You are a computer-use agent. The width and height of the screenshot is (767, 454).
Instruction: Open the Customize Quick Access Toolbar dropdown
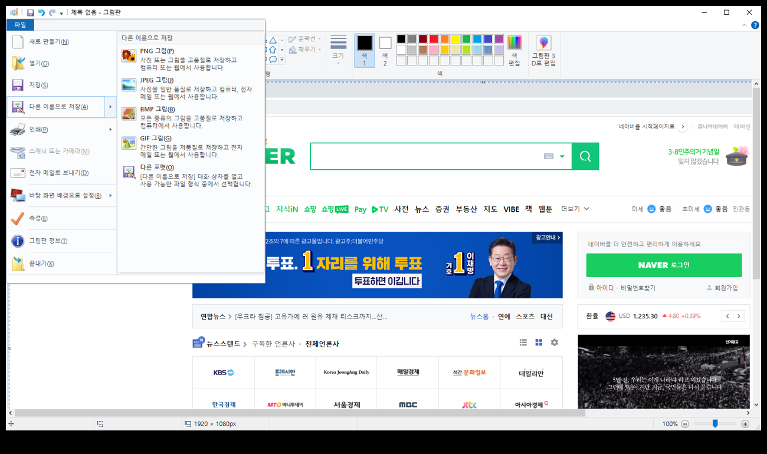pyautogui.click(x=61, y=13)
